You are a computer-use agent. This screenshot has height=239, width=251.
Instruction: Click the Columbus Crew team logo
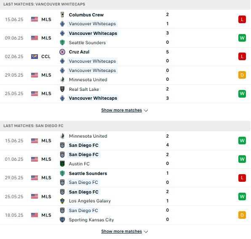pos(62,15)
